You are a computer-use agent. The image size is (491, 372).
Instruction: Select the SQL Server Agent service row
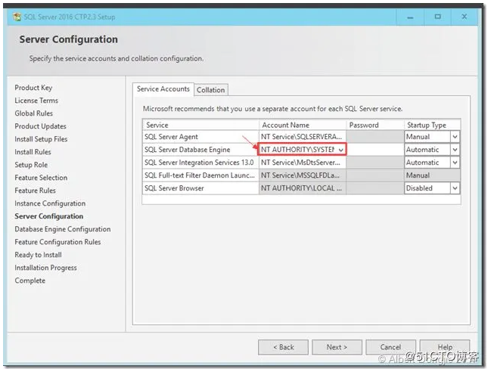click(x=200, y=137)
